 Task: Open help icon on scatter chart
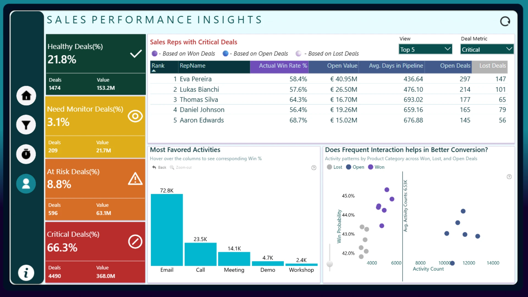509,177
